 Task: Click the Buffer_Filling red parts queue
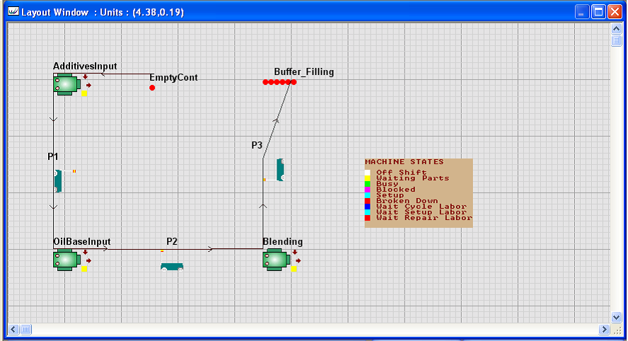click(279, 82)
